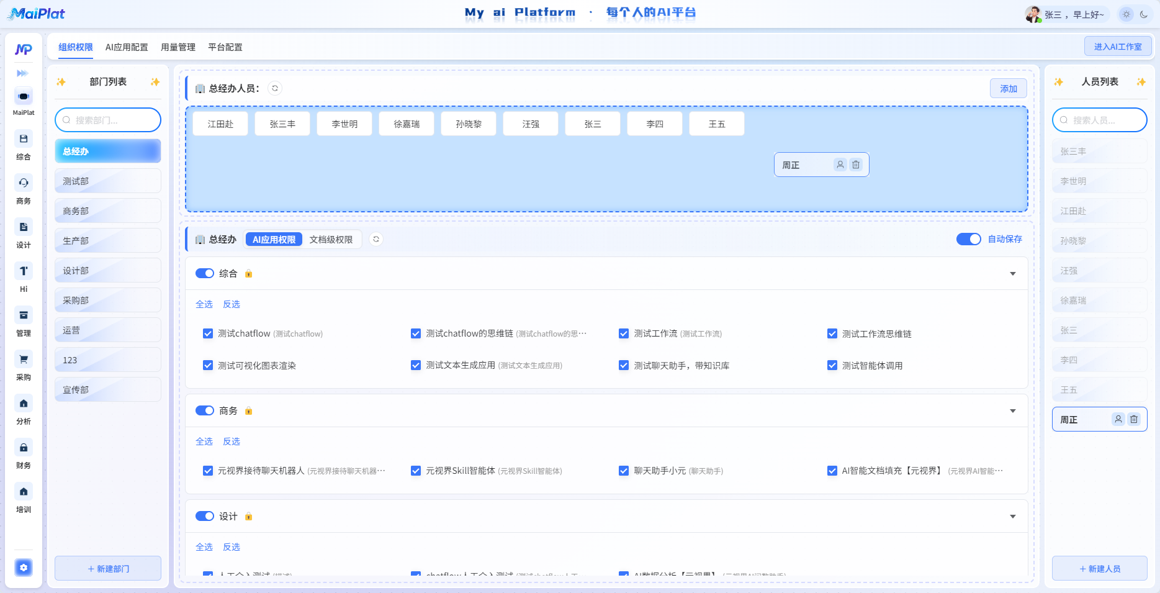
Task: Click 反选 in 商务 section
Action: (x=232, y=441)
